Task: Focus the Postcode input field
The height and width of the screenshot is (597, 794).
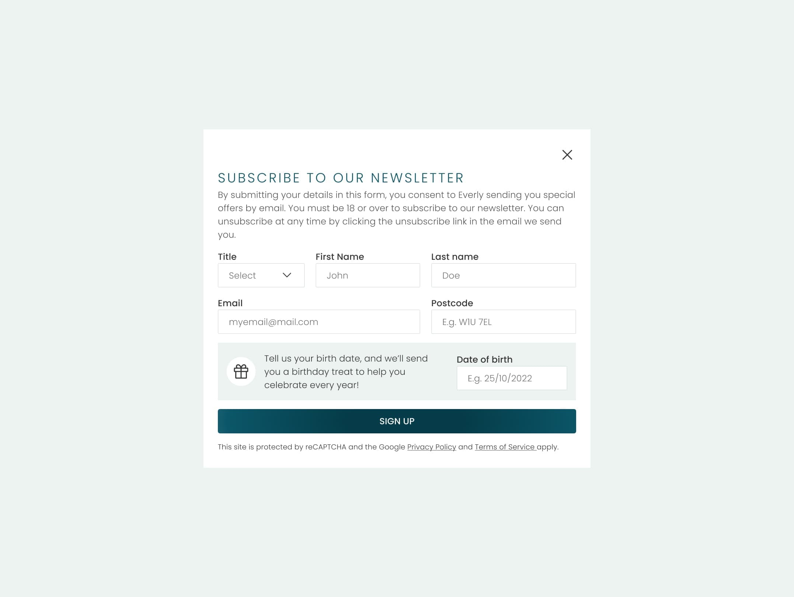Action: click(x=503, y=322)
